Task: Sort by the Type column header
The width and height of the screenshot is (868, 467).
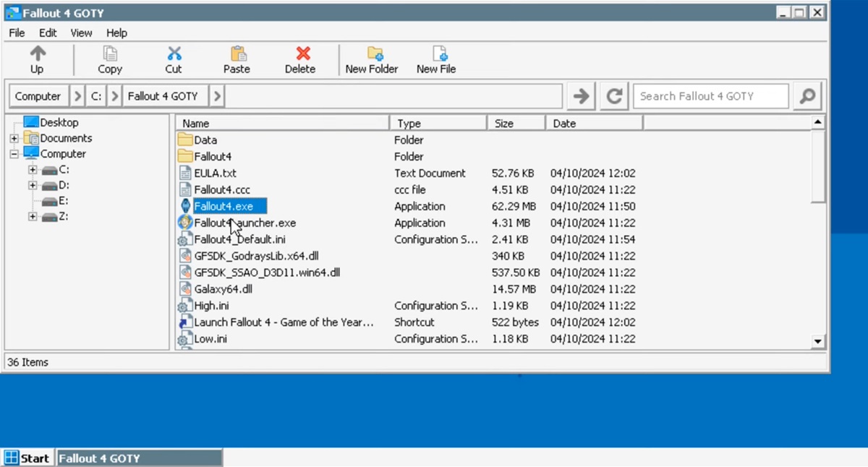Action: tap(438, 123)
